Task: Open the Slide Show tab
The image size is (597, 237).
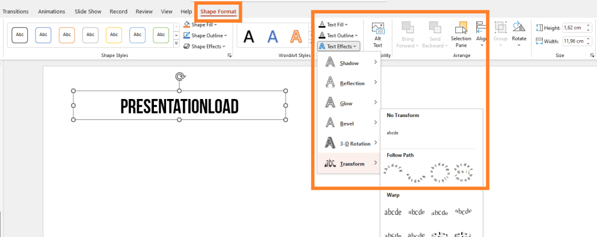Action: point(89,11)
